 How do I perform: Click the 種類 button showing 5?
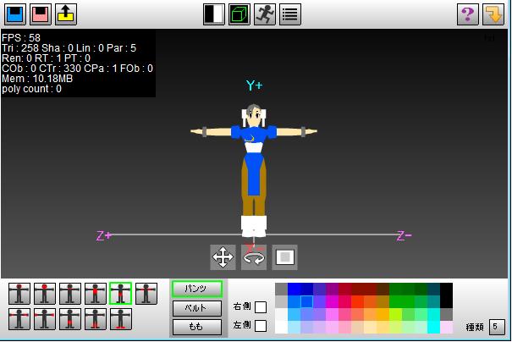pyautogui.click(x=497, y=327)
